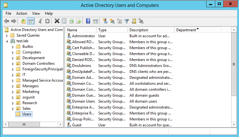
Task: Create a new group via toolbar icon
Action: pyautogui.click(x=112, y=21)
